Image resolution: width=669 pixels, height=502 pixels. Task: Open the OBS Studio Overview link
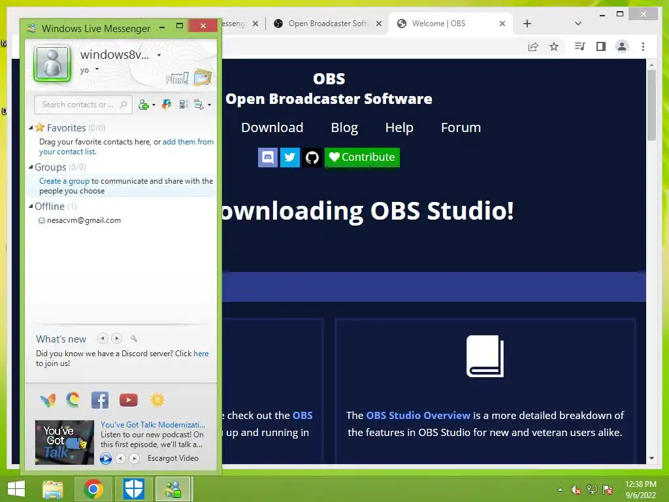[x=418, y=415]
